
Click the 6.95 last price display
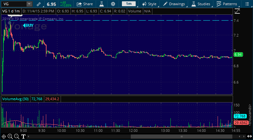[x=51, y=4]
